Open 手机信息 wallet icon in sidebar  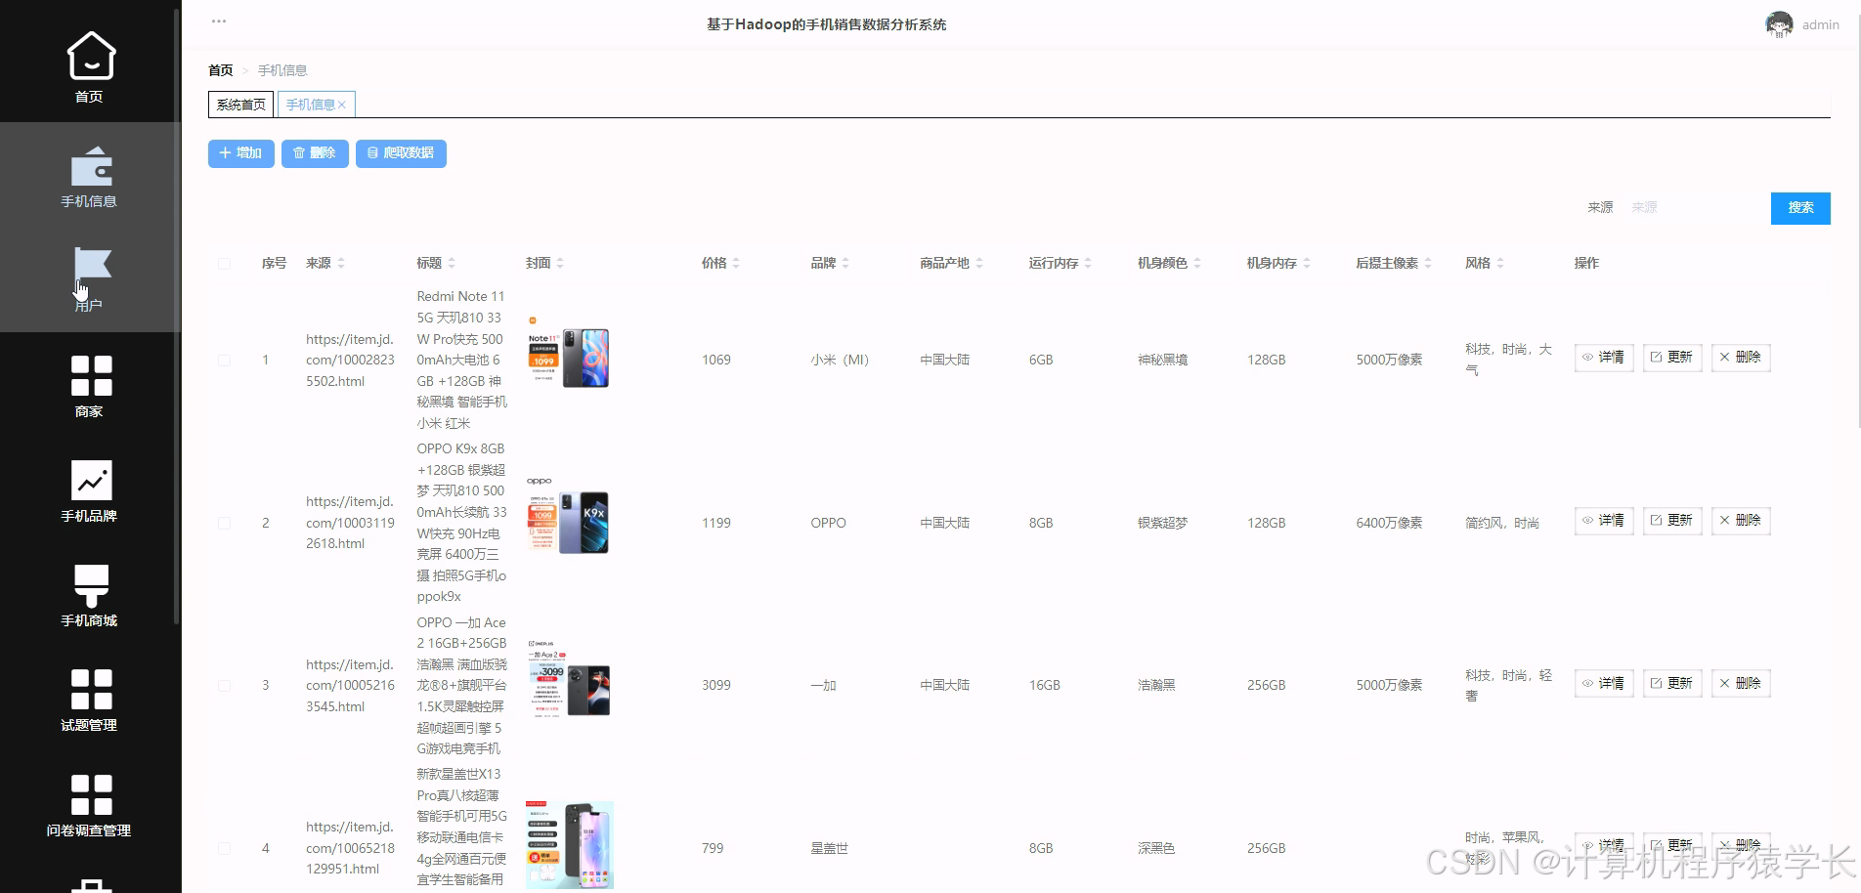pyautogui.click(x=91, y=166)
